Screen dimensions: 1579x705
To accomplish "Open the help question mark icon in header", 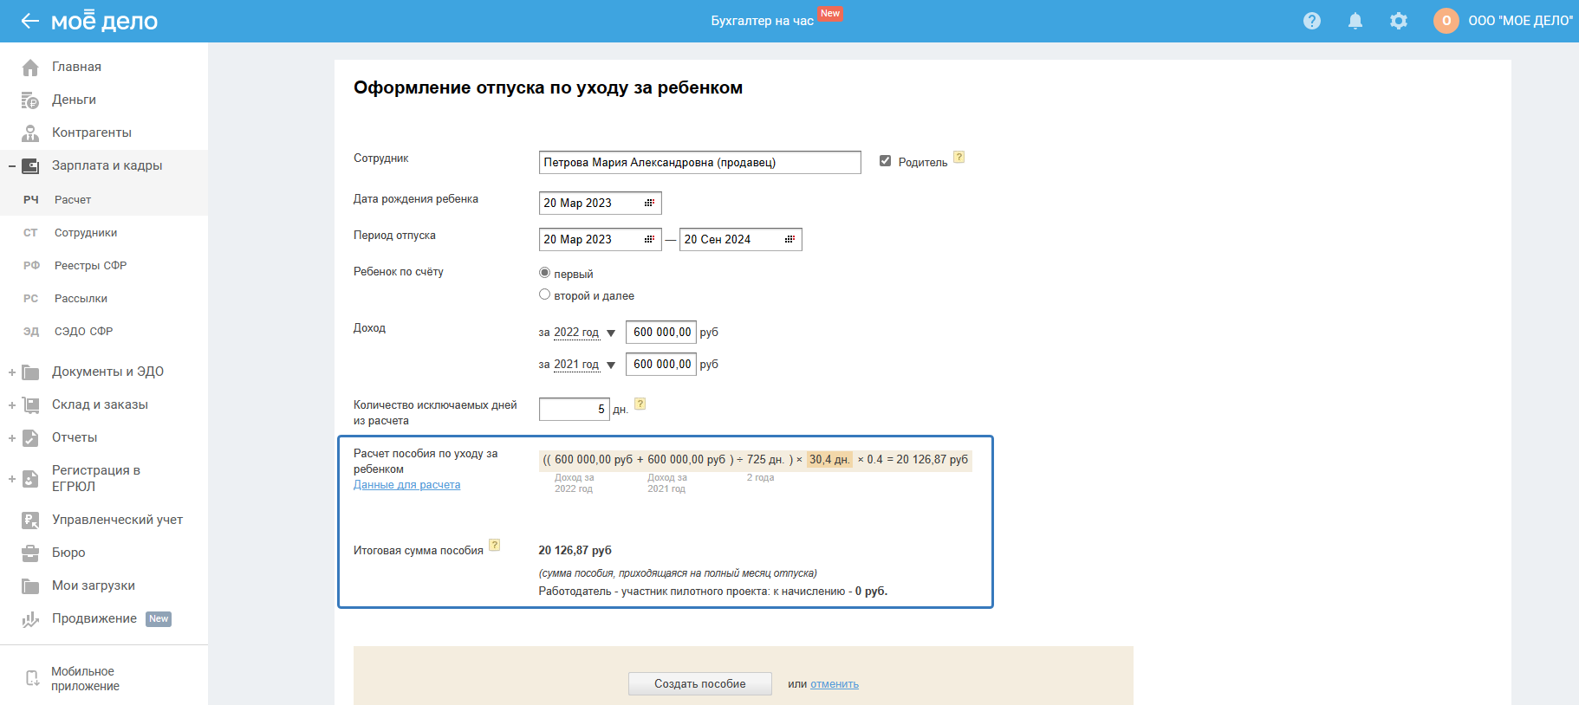I will click(x=1312, y=21).
